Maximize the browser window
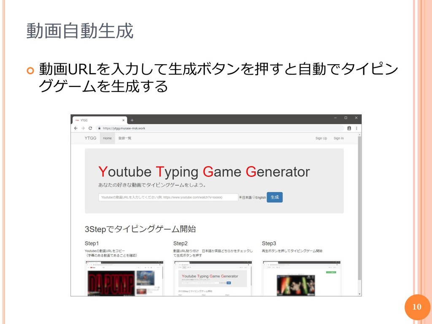 click(x=346, y=118)
